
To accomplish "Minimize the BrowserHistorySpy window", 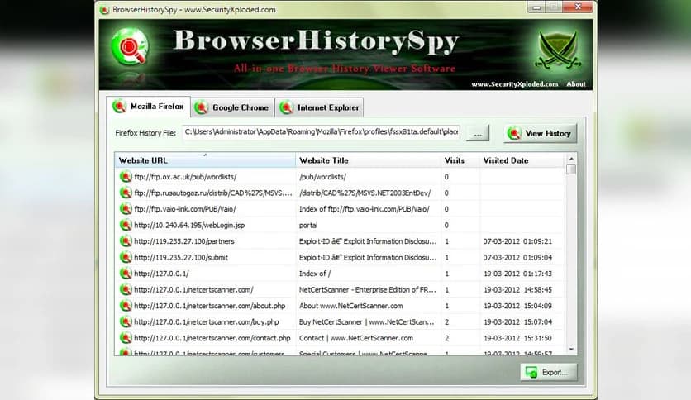I will coord(536,7).
